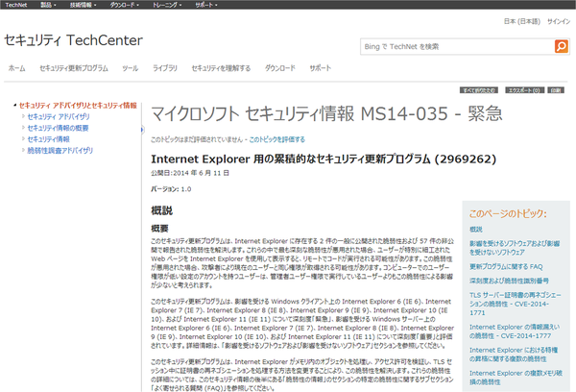This screenshot has width=576, height=392.
Task: Open セキュリティ情報 in sidebar tree
Action: point(49,139)
